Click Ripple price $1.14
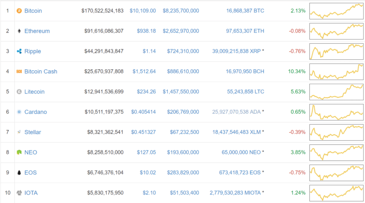Screen dimensions: 365x203 [149, 51]
